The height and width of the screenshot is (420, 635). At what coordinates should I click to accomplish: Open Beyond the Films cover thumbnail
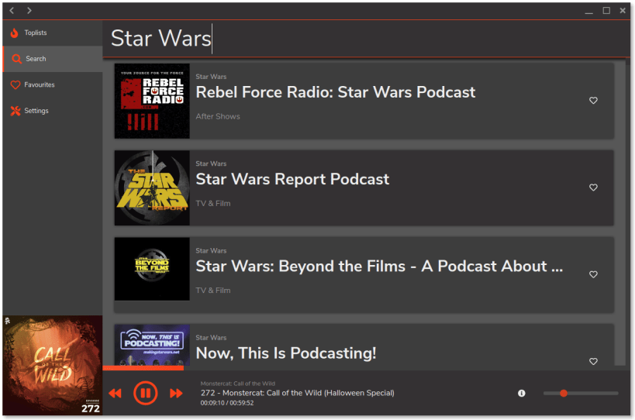(x=152, y=269)
